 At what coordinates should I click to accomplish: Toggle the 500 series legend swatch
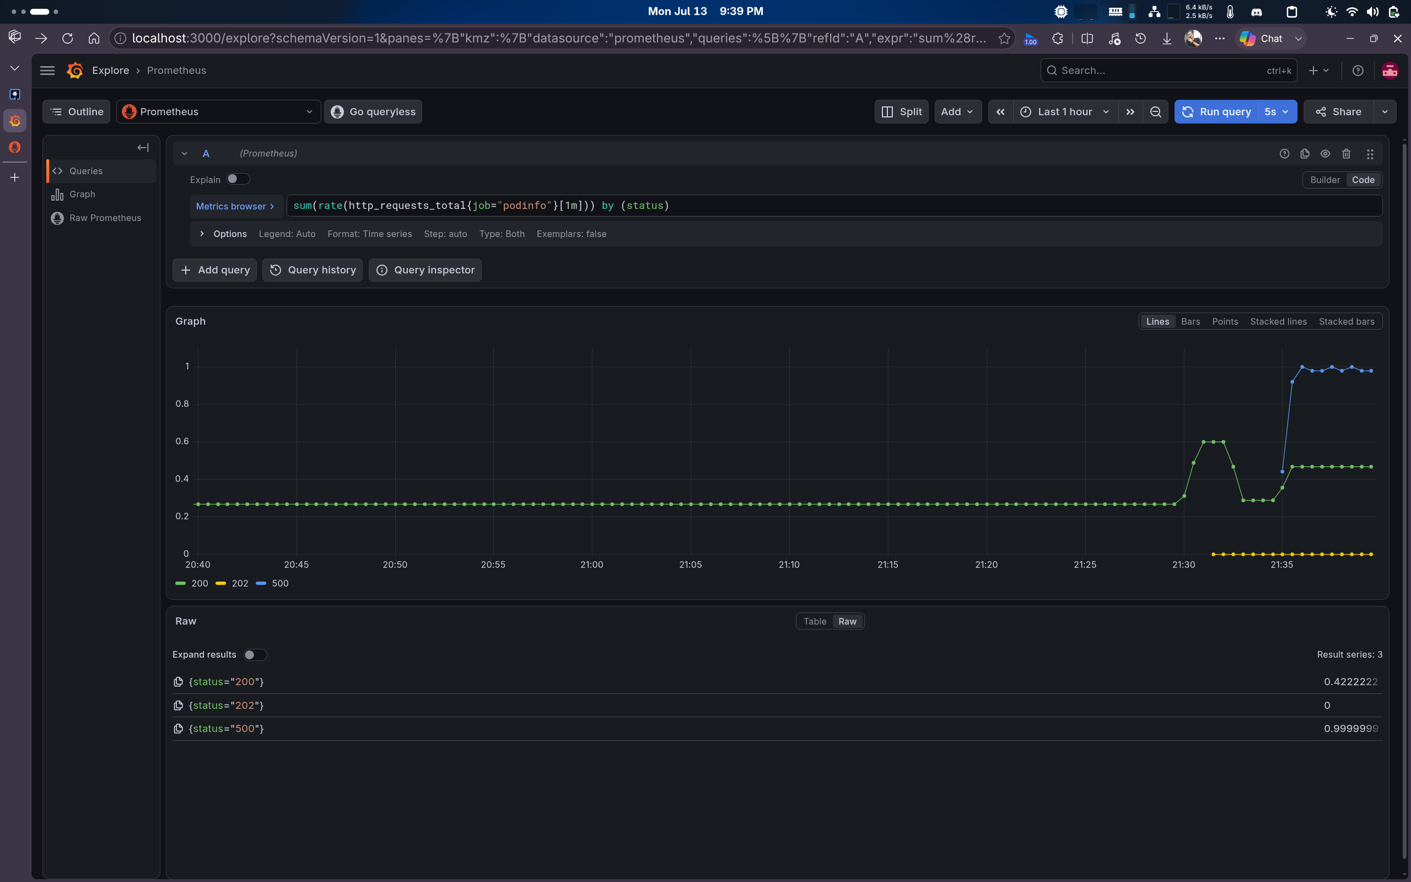tap(261, 583)
